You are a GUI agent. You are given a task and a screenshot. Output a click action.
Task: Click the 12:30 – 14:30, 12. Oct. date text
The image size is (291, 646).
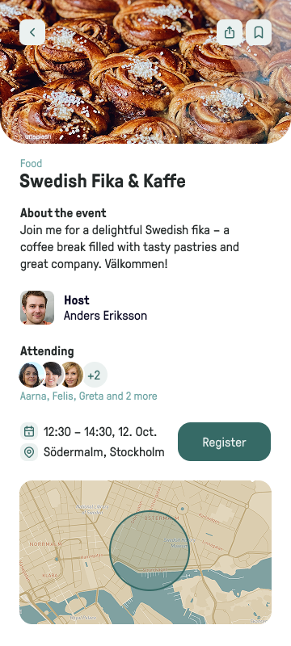click(x=100, y=432)
